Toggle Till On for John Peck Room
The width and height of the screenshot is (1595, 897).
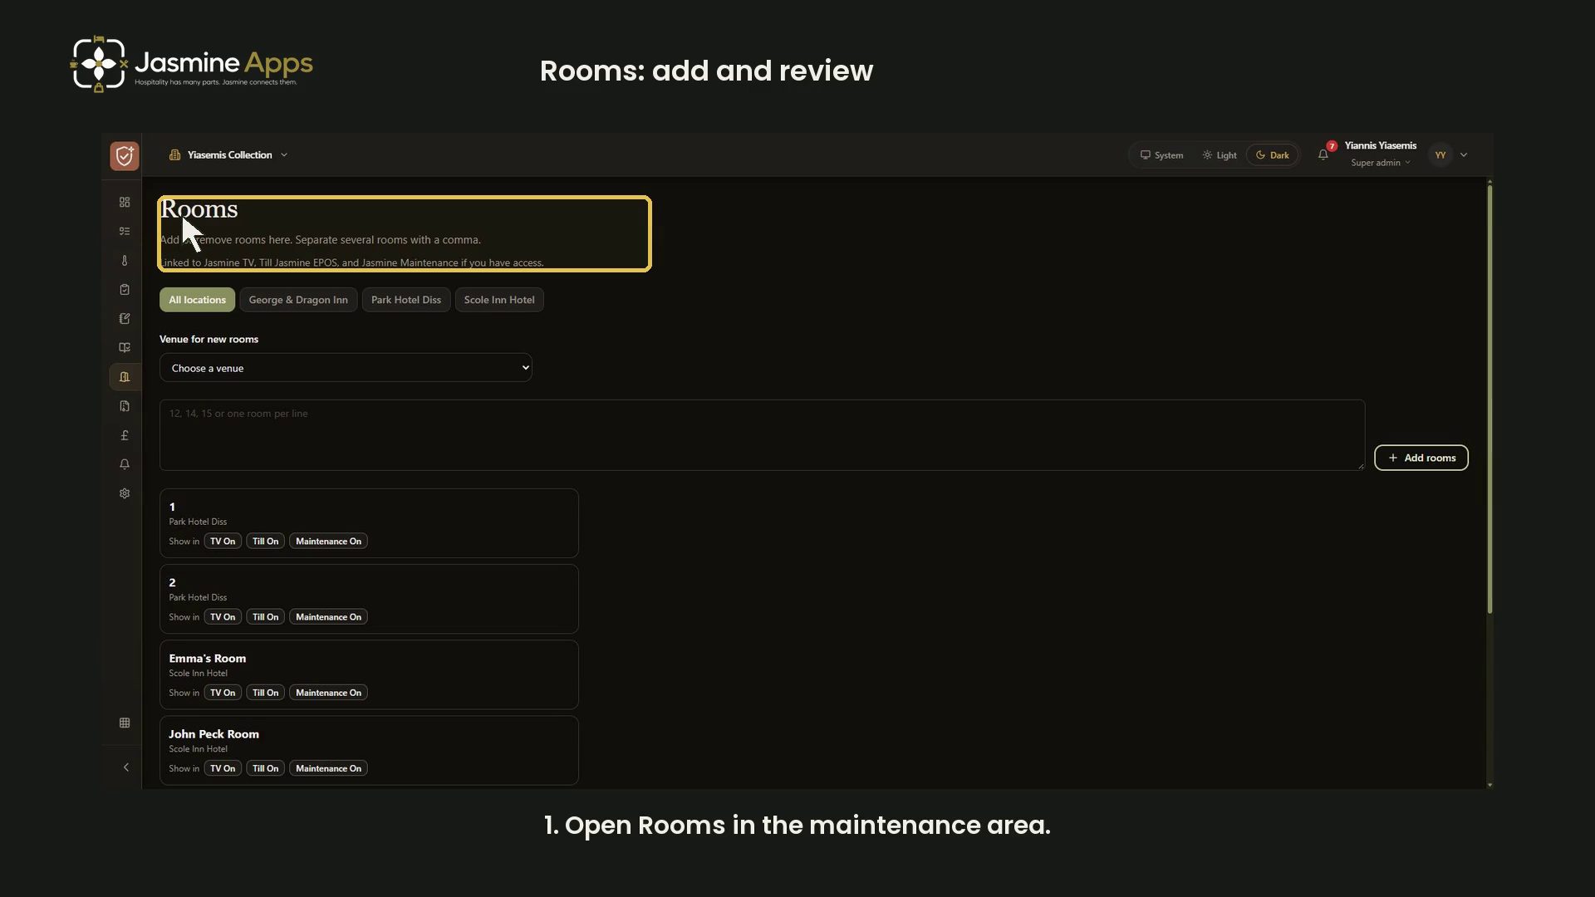click(x=266, y=768)
